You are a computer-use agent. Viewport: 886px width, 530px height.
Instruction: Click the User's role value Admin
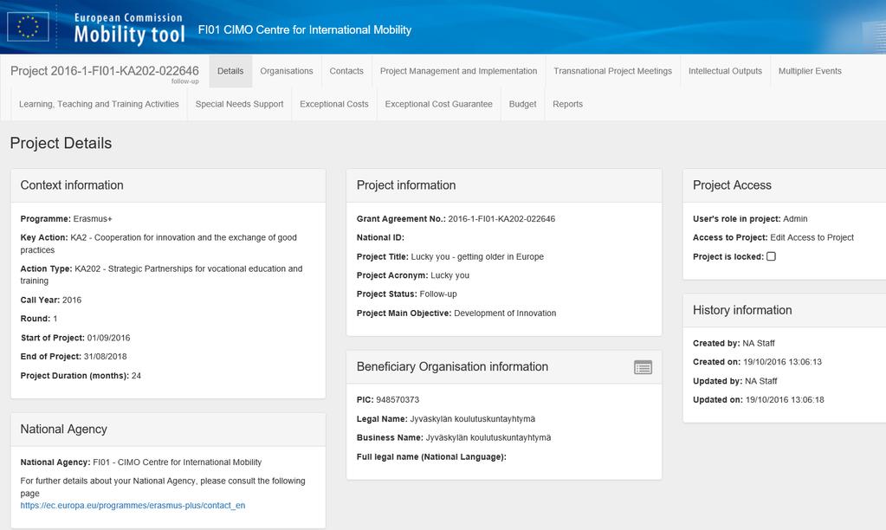795,218
